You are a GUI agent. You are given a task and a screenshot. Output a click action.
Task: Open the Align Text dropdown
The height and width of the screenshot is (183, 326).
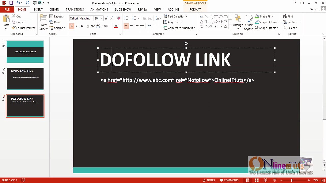tap(173, 22)
